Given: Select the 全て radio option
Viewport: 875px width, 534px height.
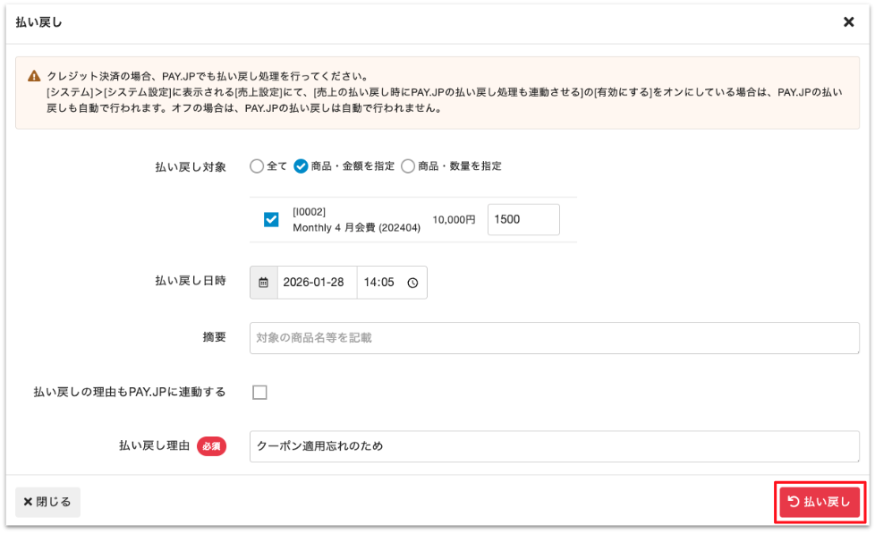Looking at the screenshot, I should [x=258, y=165].
